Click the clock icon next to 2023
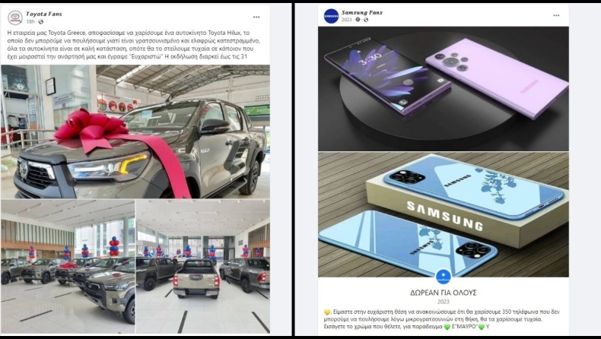Screen dimensions: 601x339 (358, 20)
